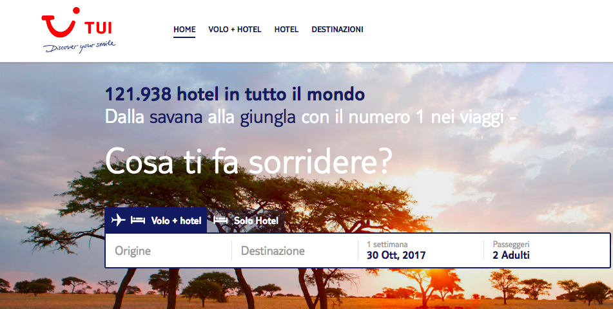Open the 30 Ott, 2017 date picker
613x309 pixels.
pyautogui.click(x=396, y=256)
